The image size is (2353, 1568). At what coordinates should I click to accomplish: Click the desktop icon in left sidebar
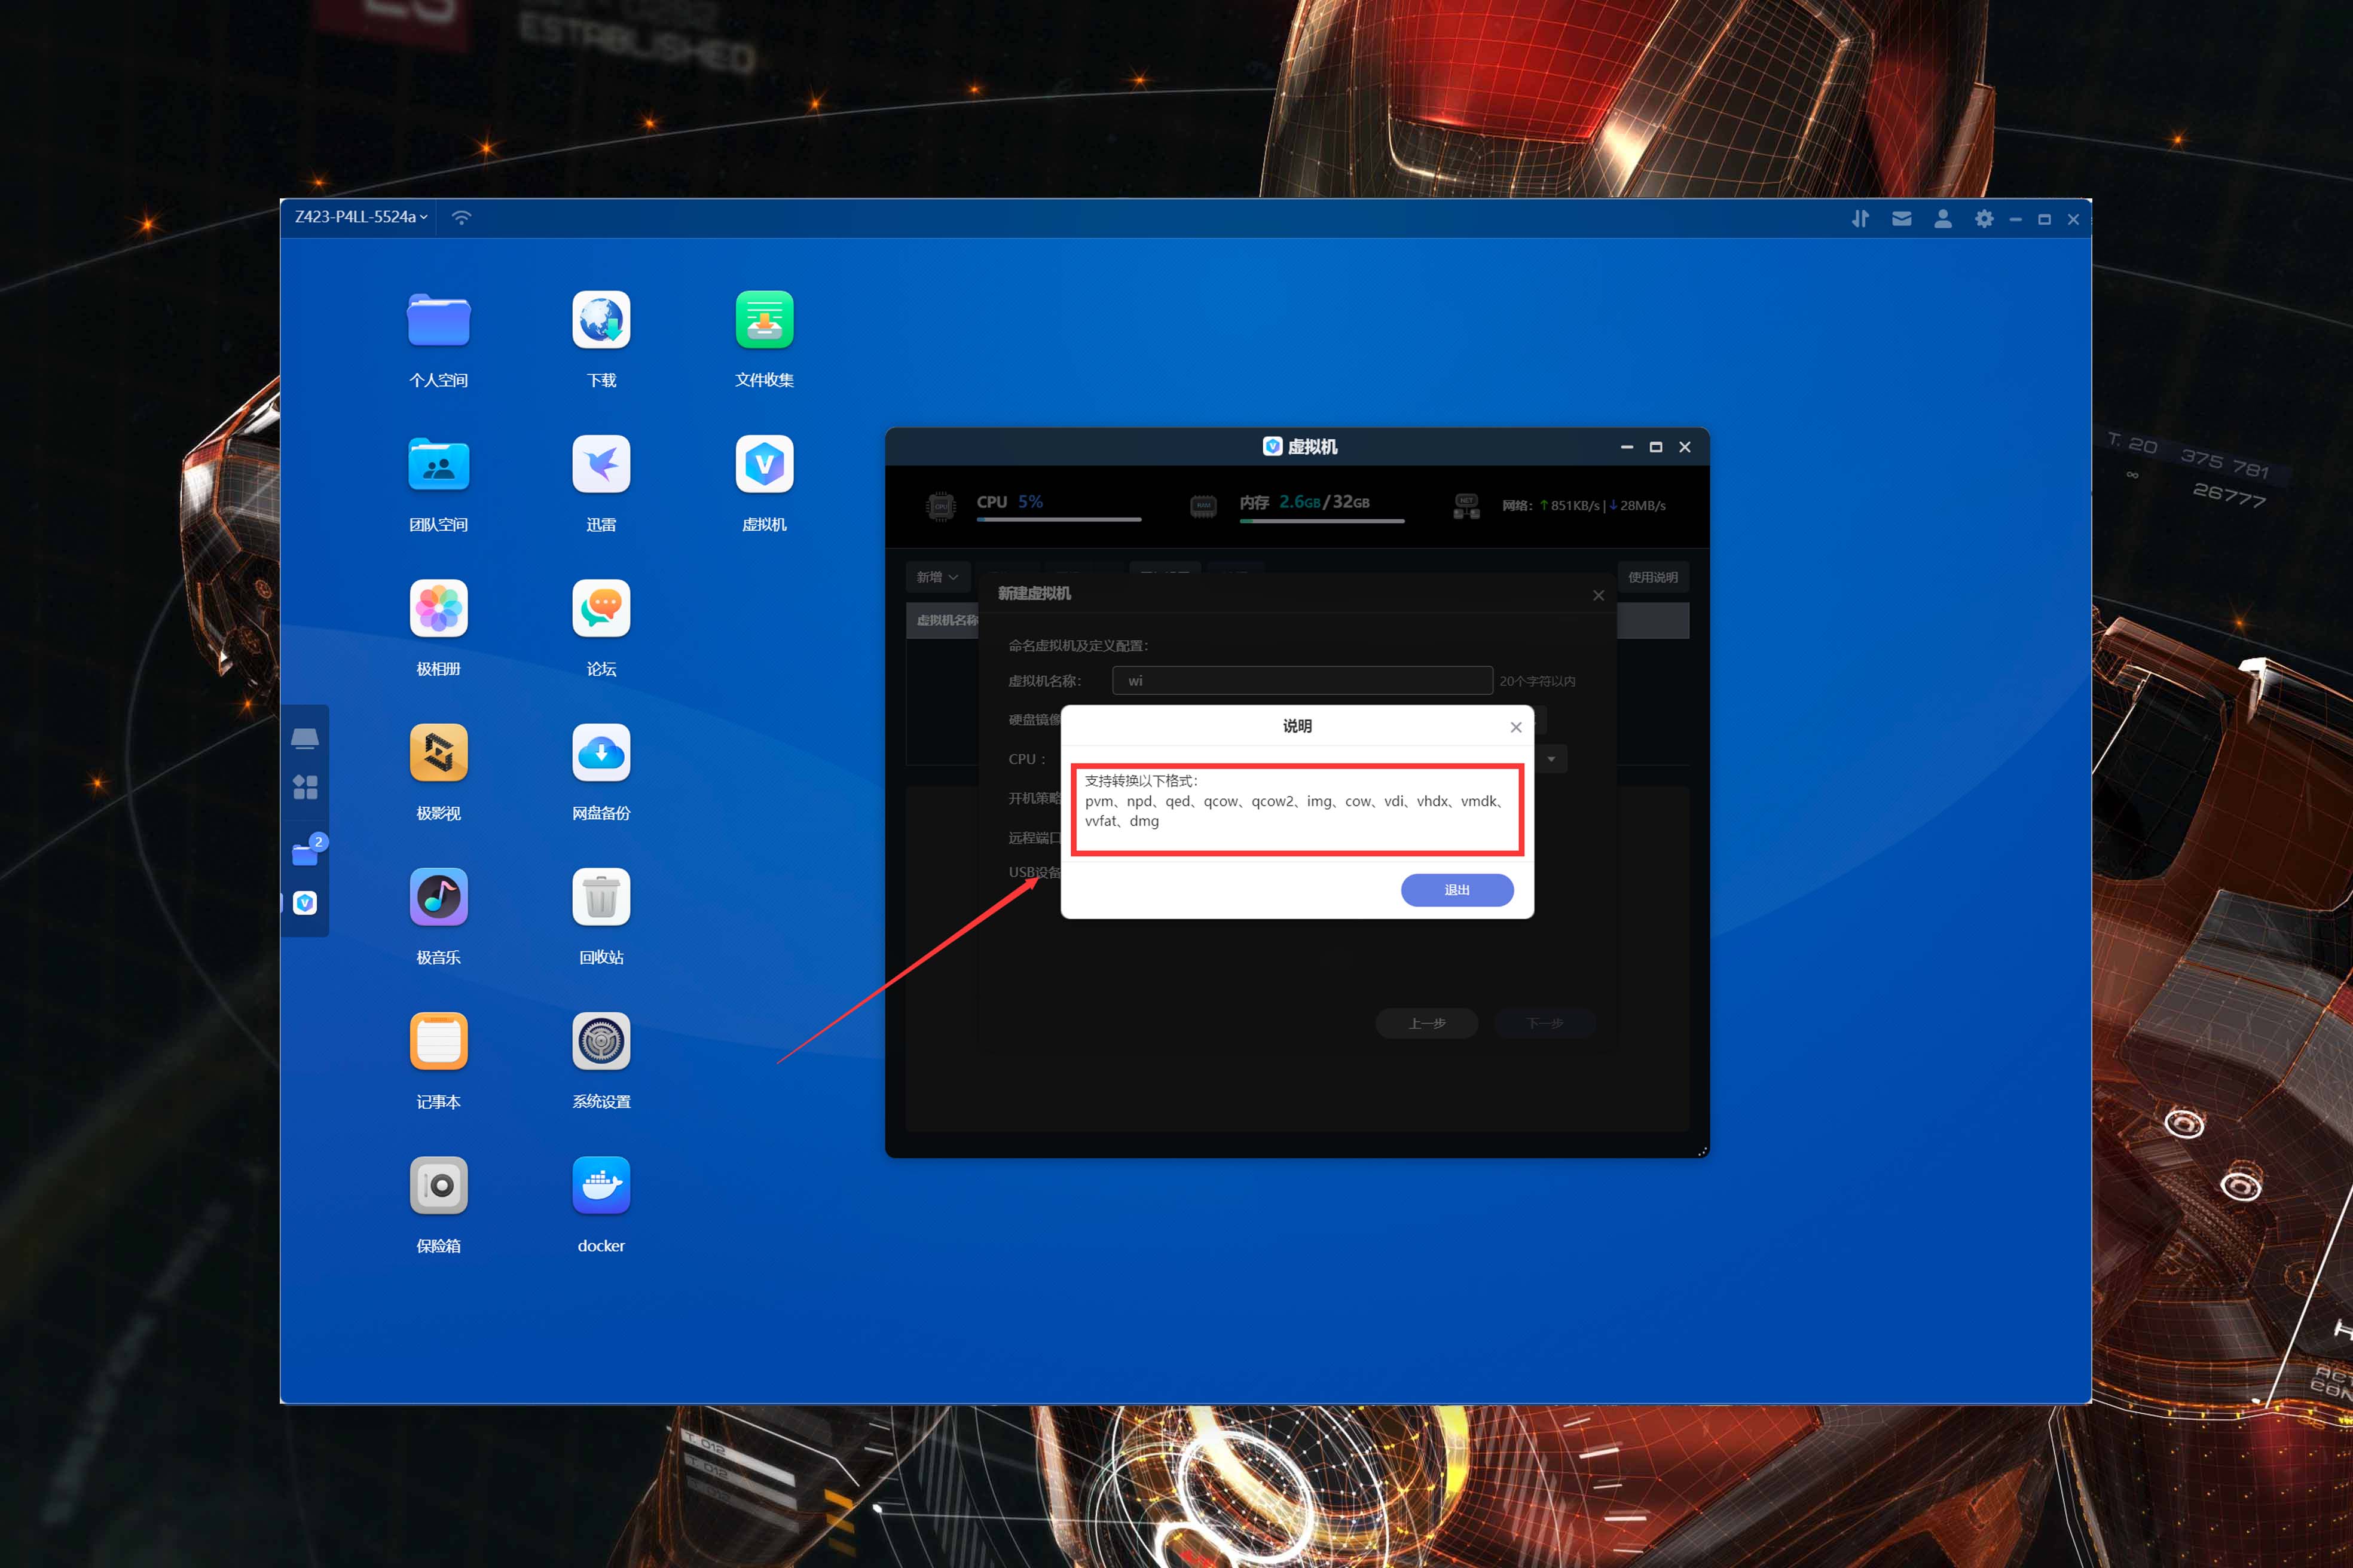pos(305,739)
